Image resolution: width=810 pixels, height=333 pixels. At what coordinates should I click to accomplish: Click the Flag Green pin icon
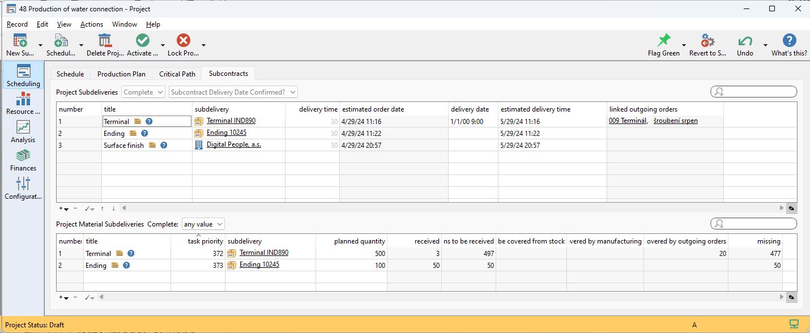[x=663, y=41]
